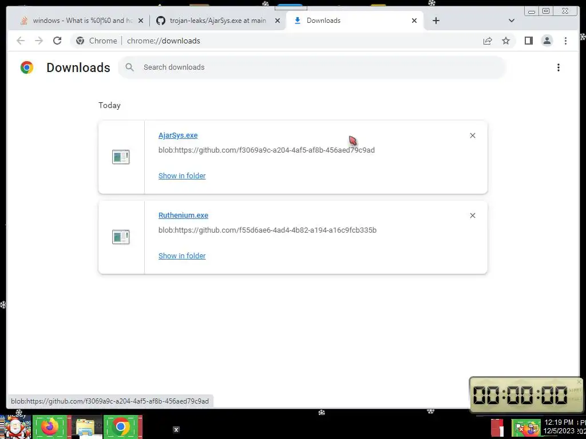Open the Downloads page more actions menu
The width and height of the screenshot is (586, 439).
[x=559, y=67]
